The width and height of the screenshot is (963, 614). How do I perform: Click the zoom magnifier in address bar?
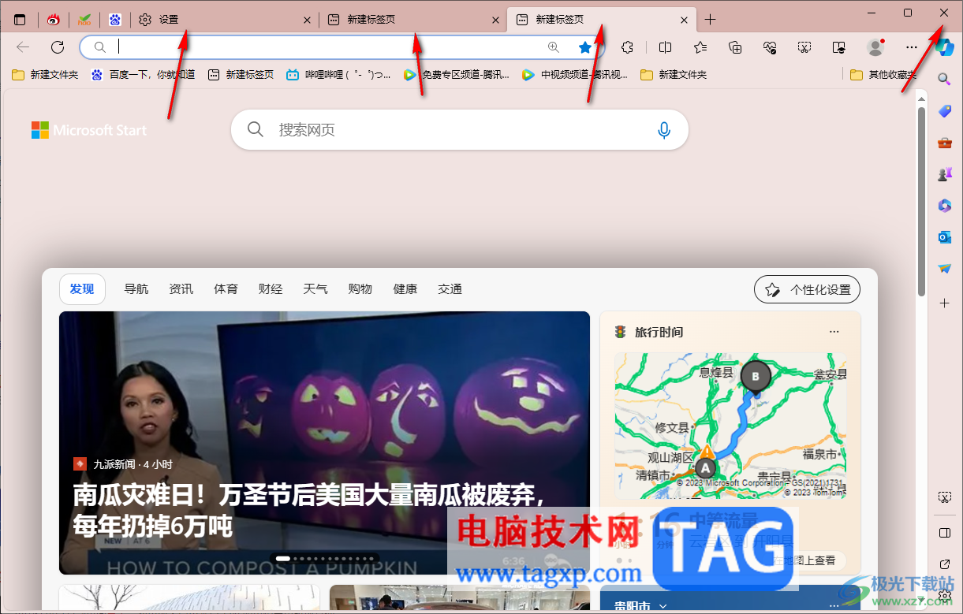(x=554, y=47)
